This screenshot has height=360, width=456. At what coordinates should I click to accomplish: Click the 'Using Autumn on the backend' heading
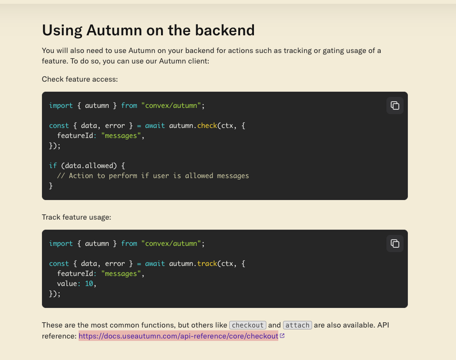coord(148,30)
